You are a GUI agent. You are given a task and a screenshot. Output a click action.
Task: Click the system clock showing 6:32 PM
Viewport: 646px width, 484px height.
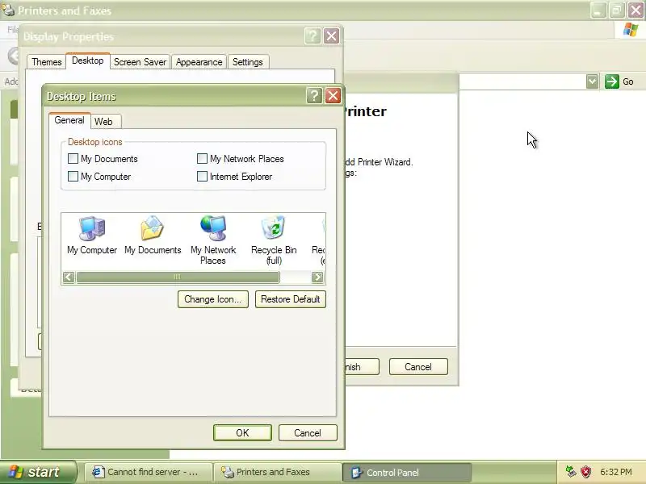(616, 472)
